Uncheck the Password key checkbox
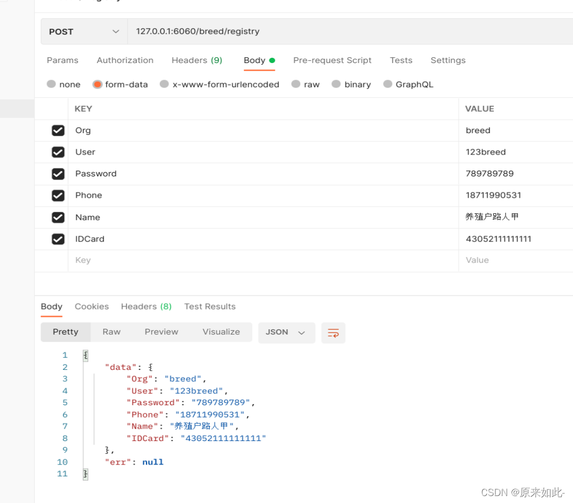 58,174
